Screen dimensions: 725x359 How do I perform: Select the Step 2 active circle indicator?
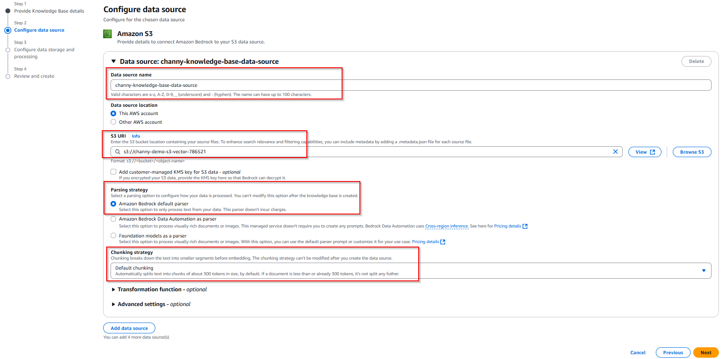pos(8,30)
